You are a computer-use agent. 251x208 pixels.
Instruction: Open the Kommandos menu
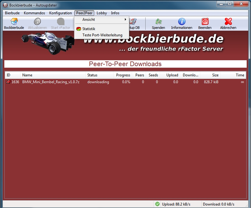[x=34, y=13]
